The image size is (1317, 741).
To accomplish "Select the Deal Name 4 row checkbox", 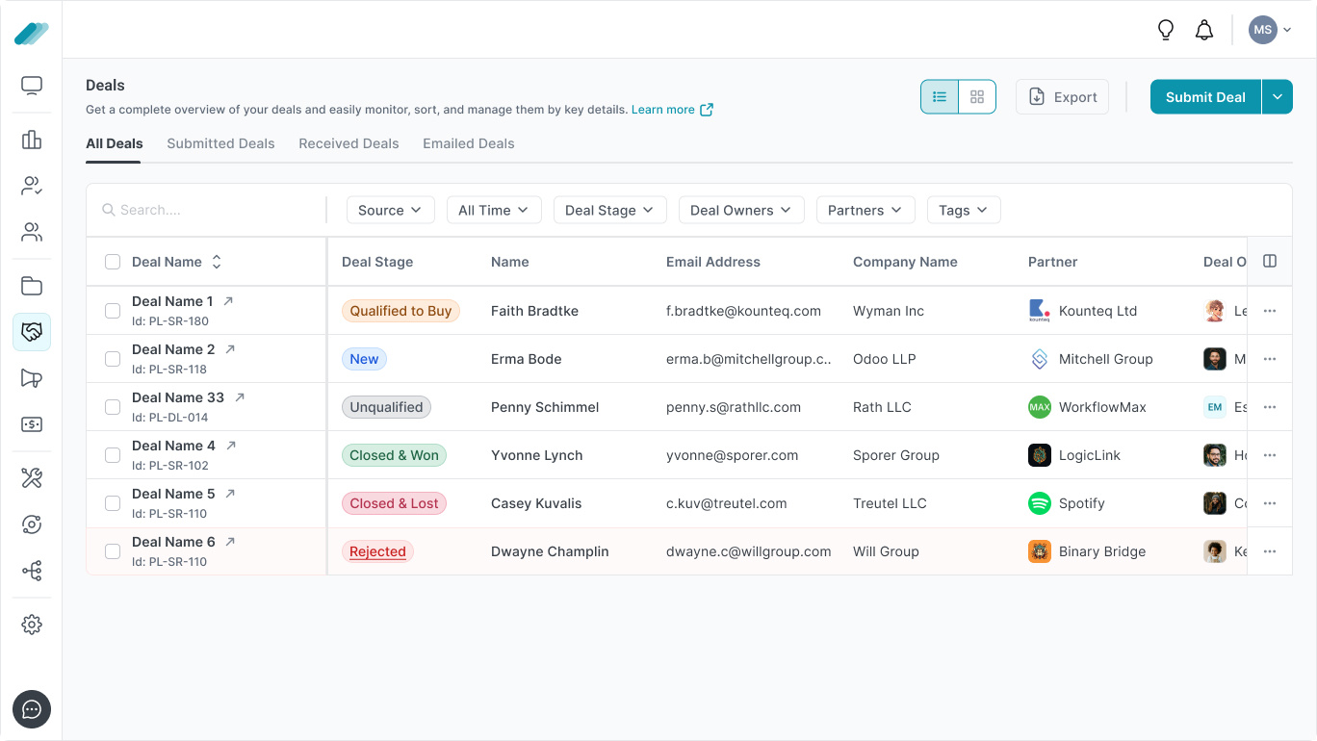I will click(113, 455).
